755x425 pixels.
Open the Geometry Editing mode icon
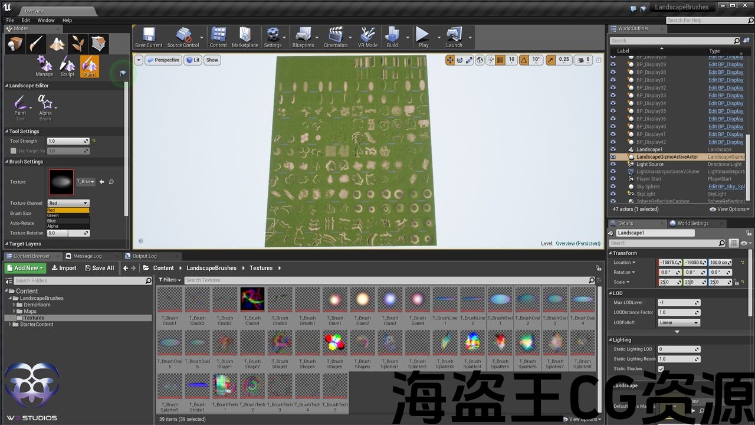pos(99,44)
